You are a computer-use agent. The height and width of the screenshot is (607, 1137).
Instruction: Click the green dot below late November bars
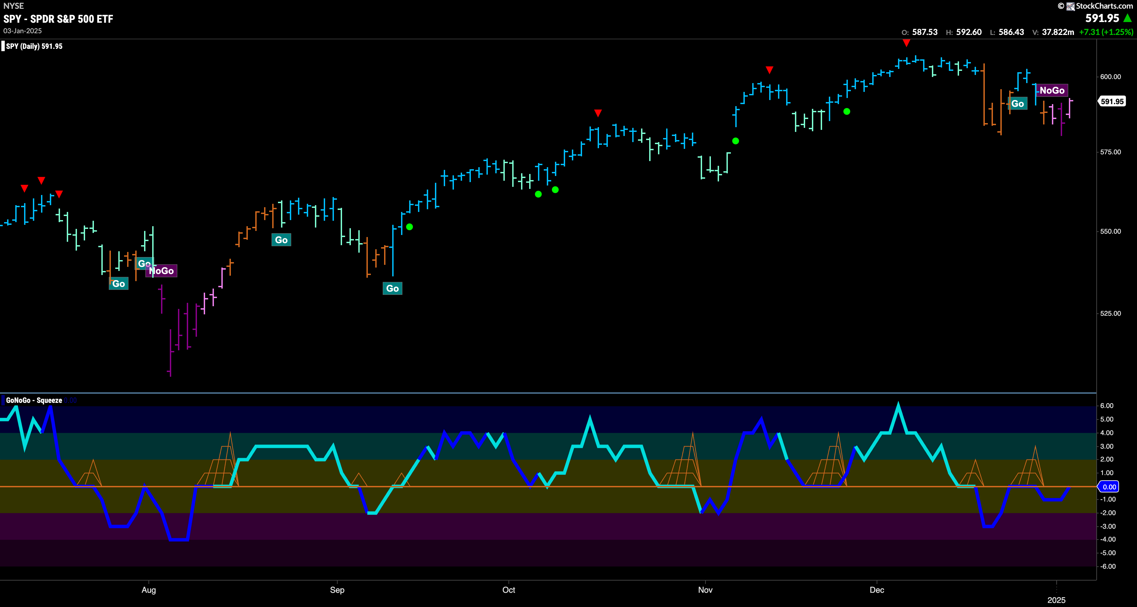846,112
